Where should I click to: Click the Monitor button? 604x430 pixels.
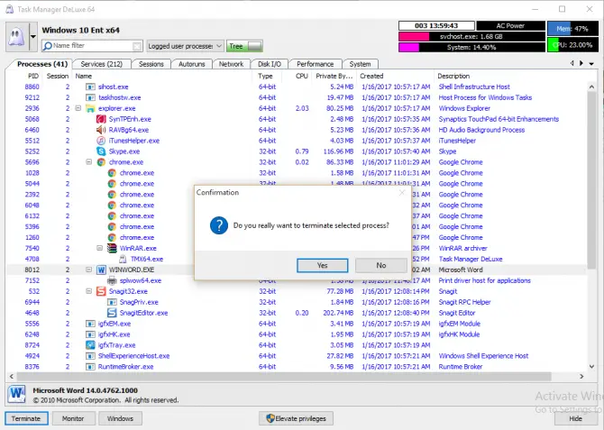[73, 418]
